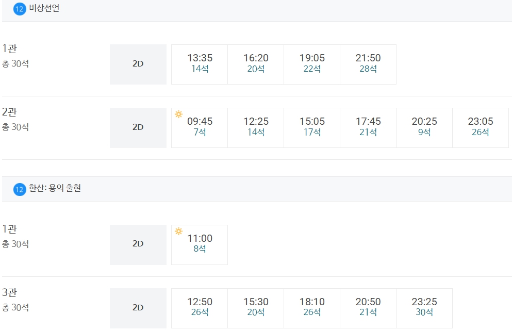This screenshot has width=512, height=331.
Task: Open the 비상선언 movie title link
Action: pyautogui.click(x=44, y=8)
